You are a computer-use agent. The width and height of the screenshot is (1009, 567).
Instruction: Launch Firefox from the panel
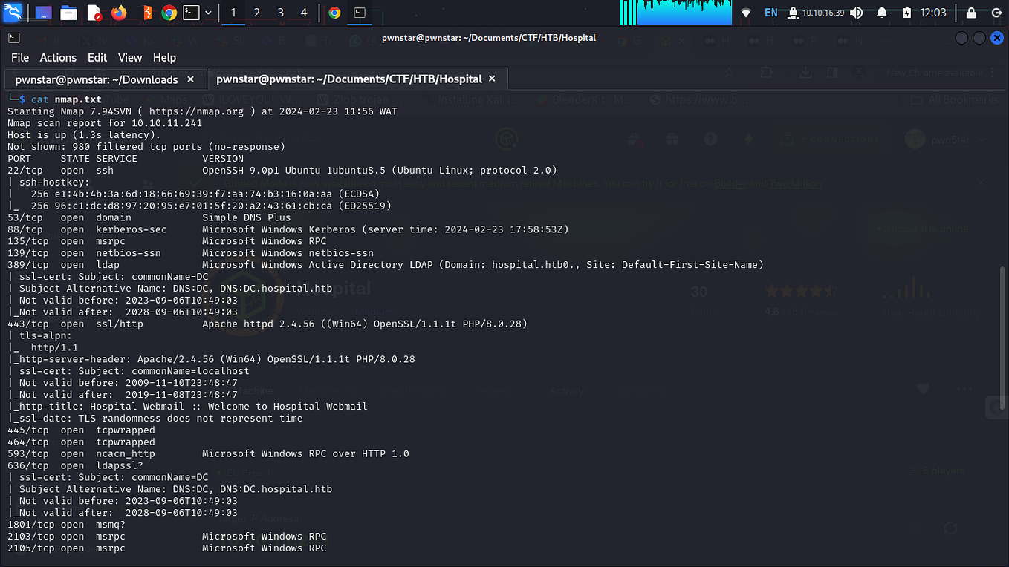tap(120, 13)
